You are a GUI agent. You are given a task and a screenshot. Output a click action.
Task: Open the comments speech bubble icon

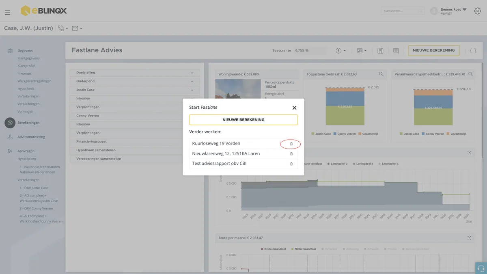(396, 51)
